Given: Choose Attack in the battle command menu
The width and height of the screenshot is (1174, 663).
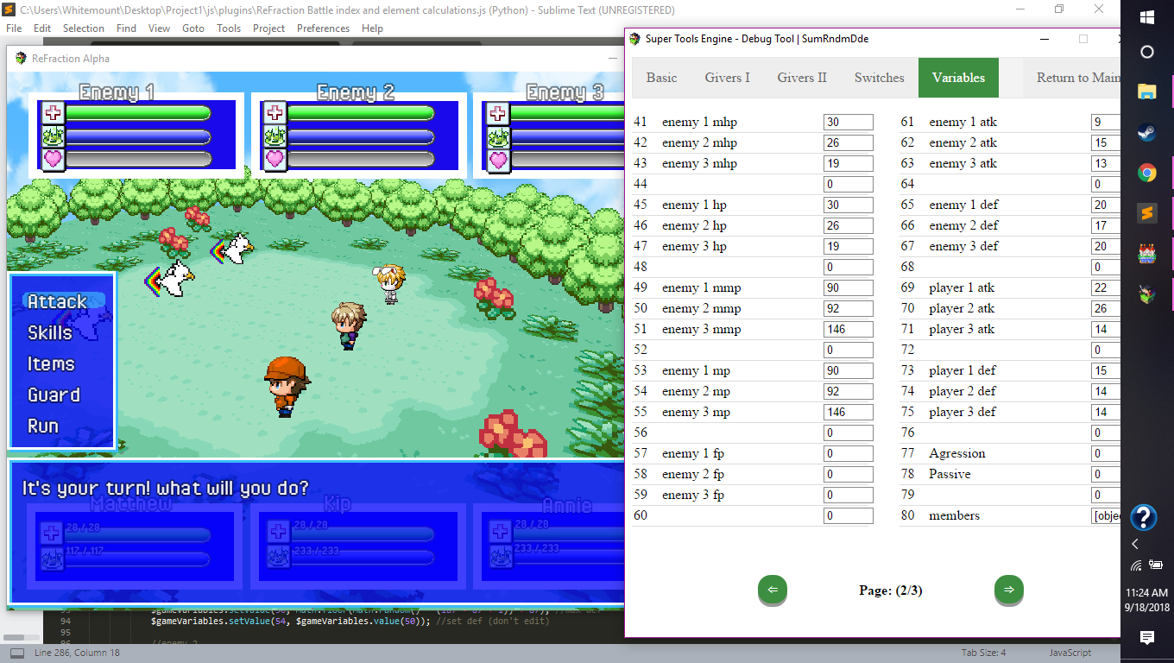Looking at the screenshot, I should (x=57, y=301).
